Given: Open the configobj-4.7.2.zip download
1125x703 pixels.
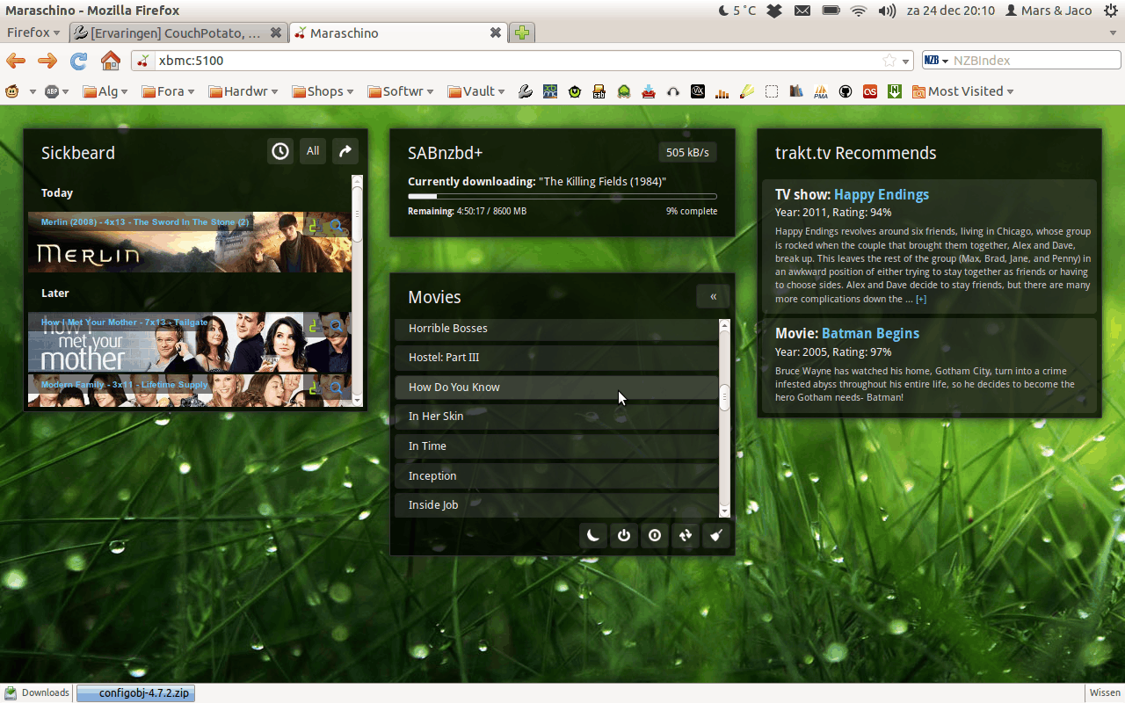Looking at the screenshot, I should tap(135, 692).
